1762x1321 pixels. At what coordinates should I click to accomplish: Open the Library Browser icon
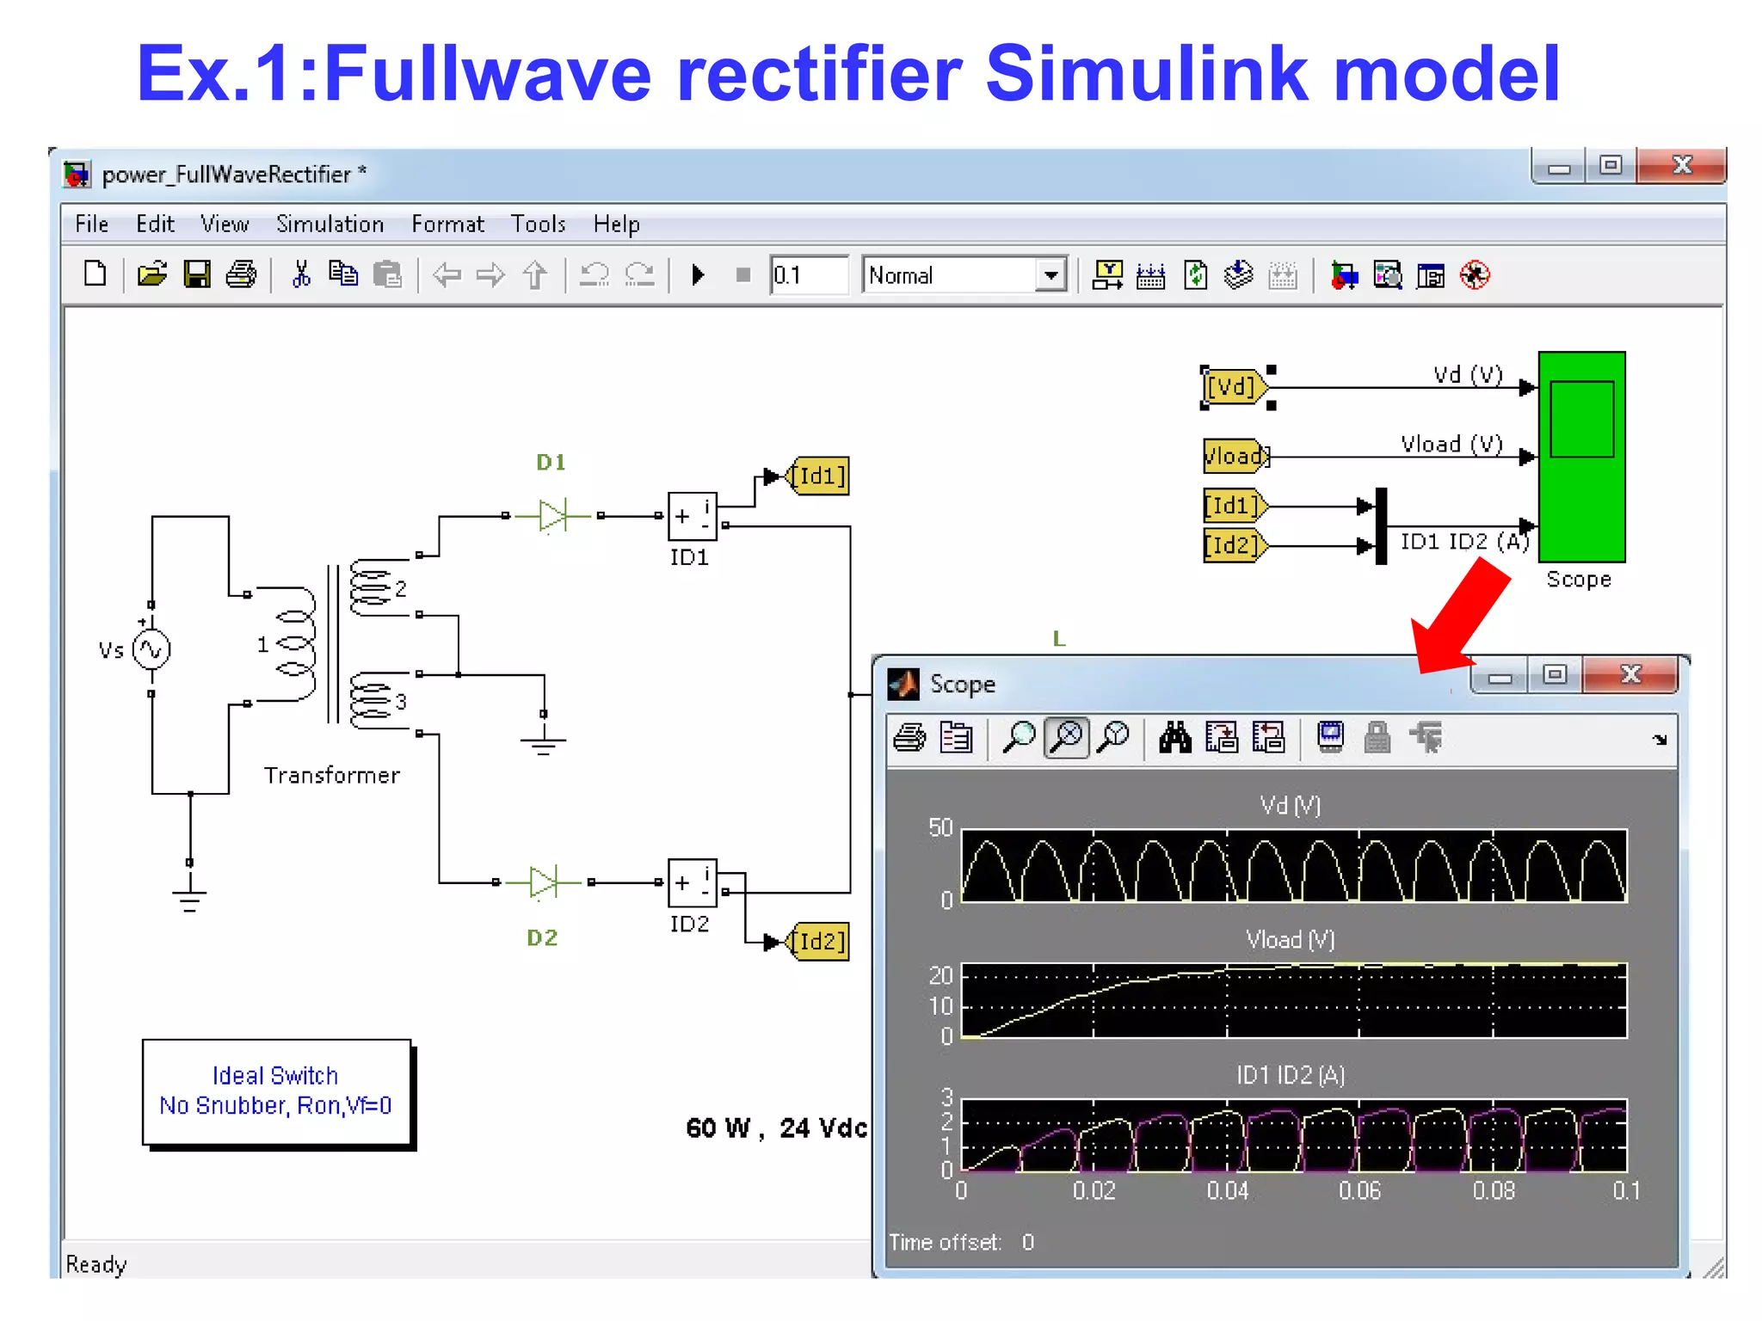pos(1344,276)
